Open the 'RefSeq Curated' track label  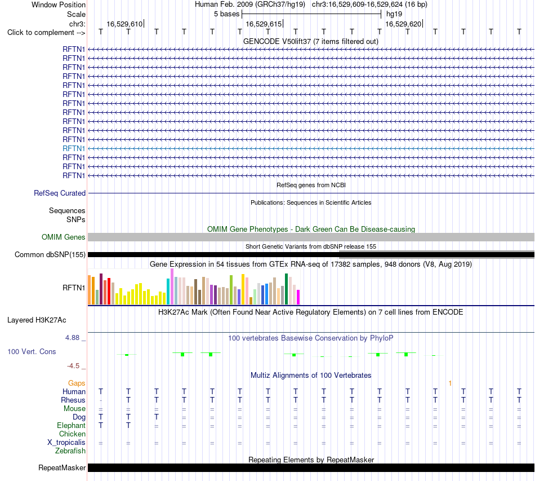(60, 193)
